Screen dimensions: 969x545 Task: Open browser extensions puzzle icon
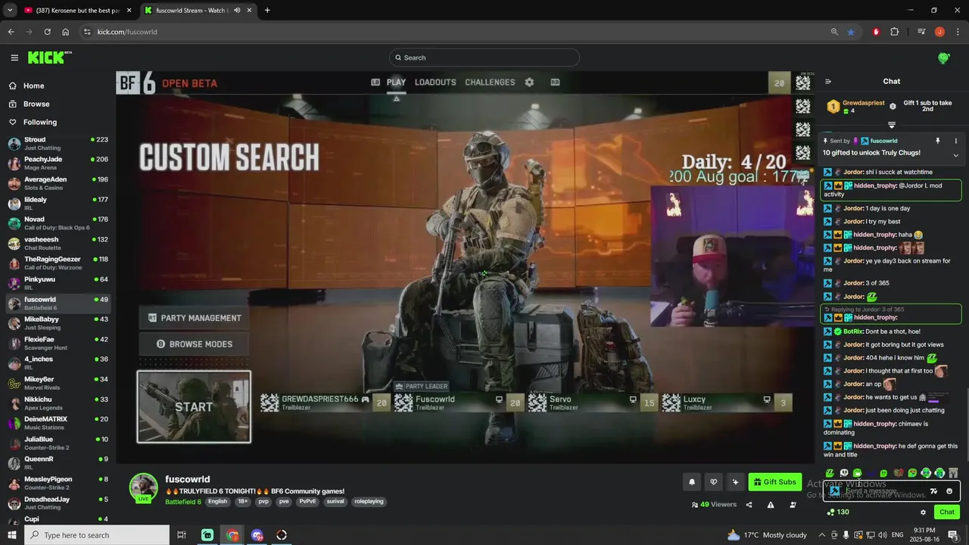point(895,32)
